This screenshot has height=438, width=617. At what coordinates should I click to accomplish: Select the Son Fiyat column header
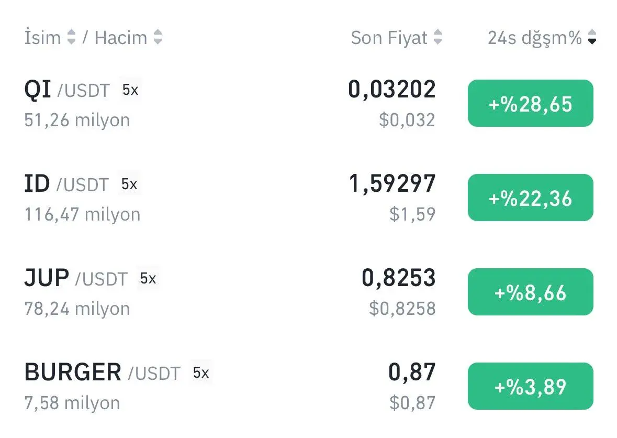pyautogui.click(x=389, y=38)
